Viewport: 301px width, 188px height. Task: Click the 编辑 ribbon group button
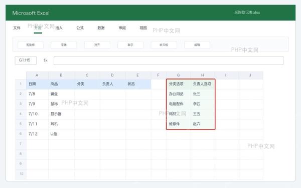[197, 45]
